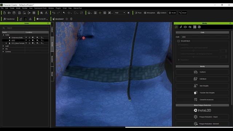Click the sun light toggle icon

click(x=129, y=13)
